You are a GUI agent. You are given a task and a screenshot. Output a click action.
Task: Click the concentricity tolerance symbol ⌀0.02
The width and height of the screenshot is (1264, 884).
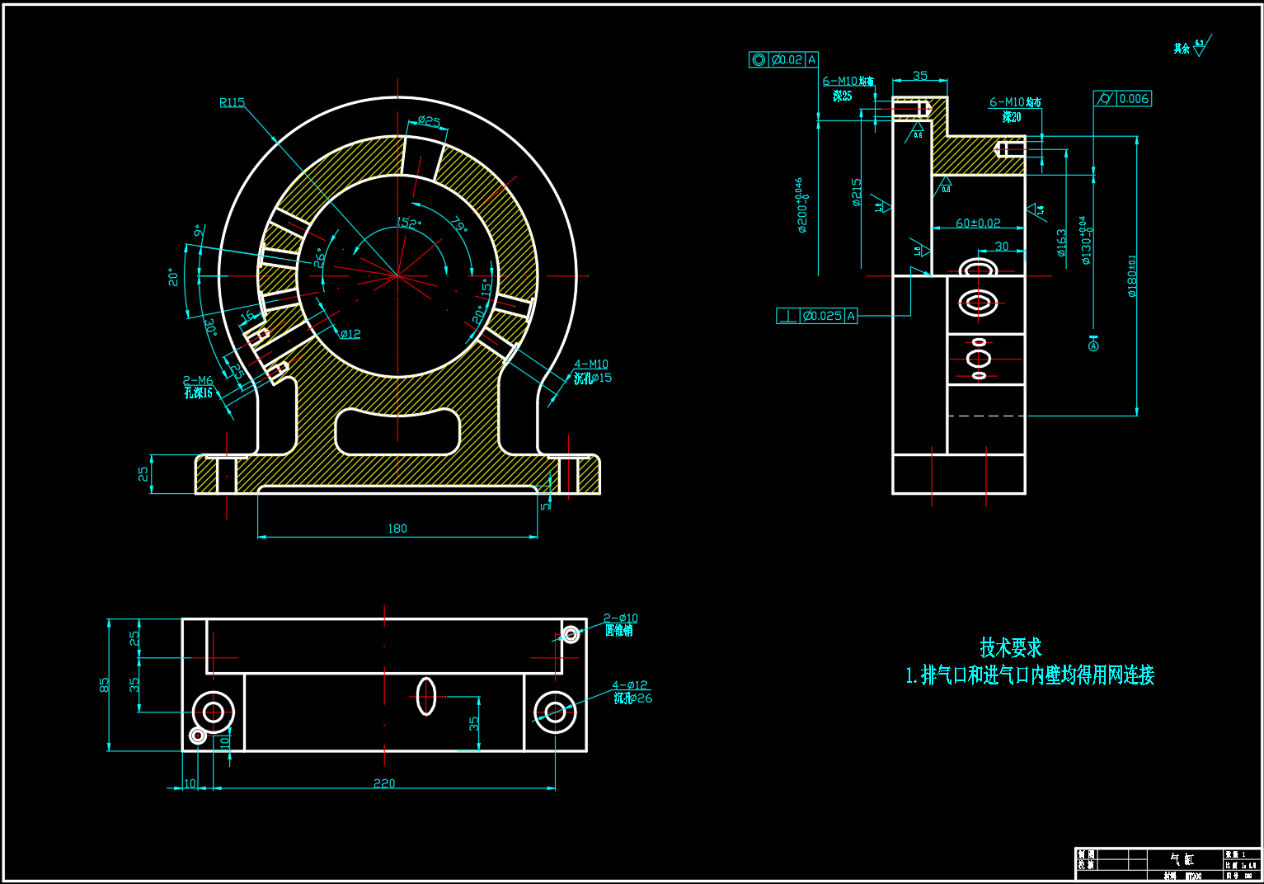pos(783,59)
